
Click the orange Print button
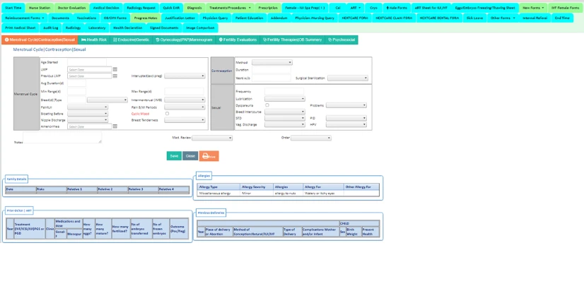click(209, 156)
